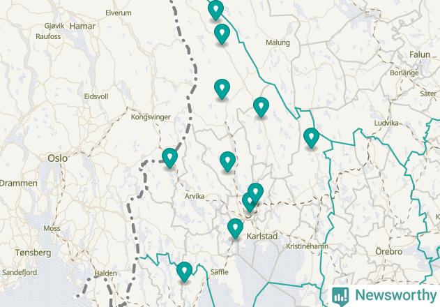This screenshot has height=307, width=440.
Task: Click the topmost map pin near the northern border
Action: (x=215, y=10)
